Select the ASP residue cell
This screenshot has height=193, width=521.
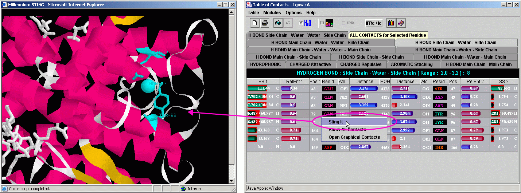[329, 147]
